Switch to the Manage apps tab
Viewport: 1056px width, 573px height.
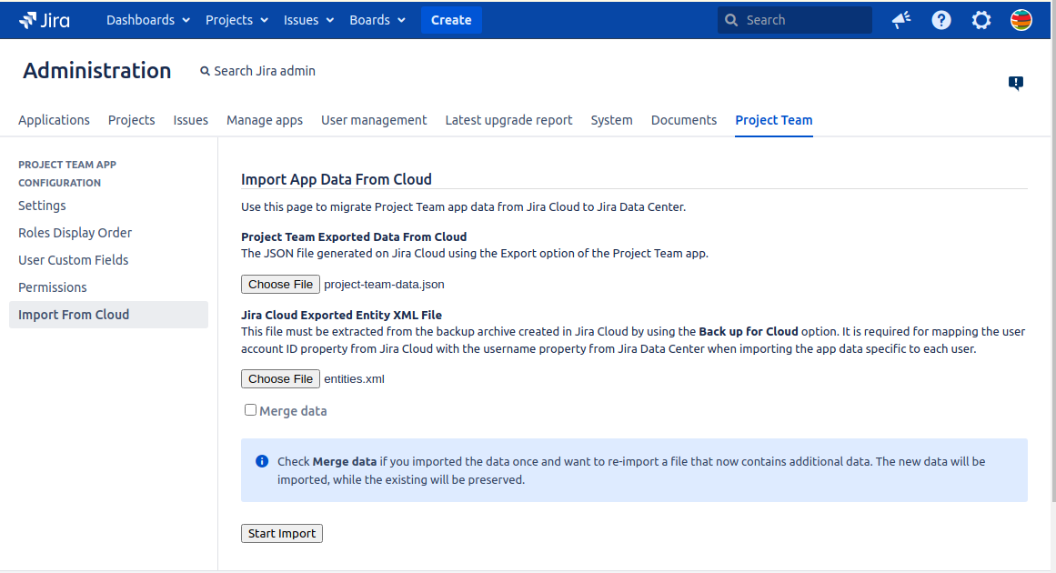[265, 120]
